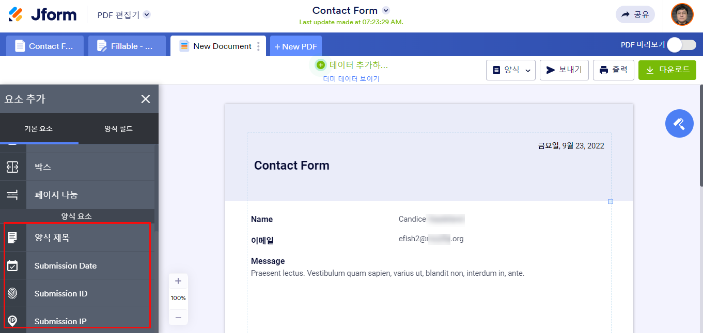
Task: Open New Document tab options menu
Action: coord(258,46)
